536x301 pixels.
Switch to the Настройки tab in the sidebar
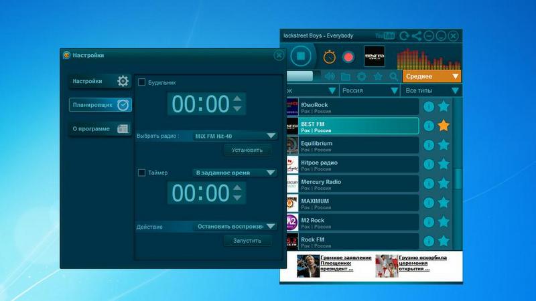[x=100, y=81]
